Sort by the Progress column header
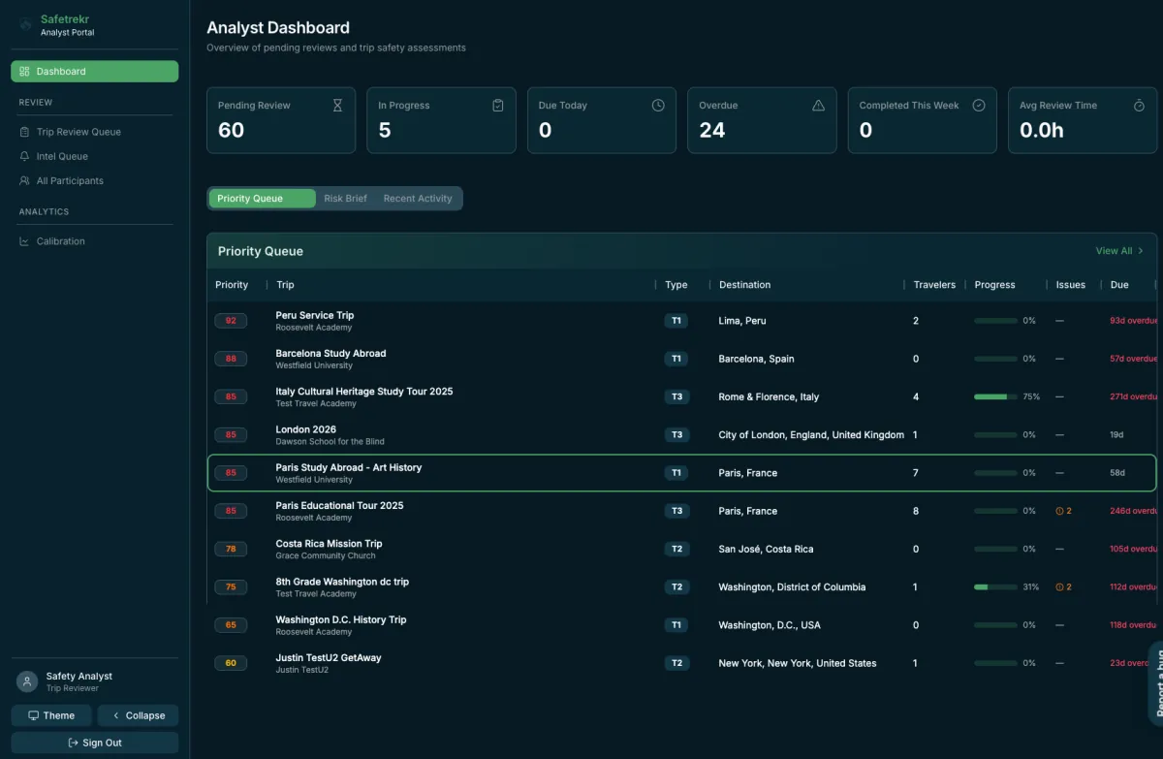Screen dimensions: 1163x759 point(994,285)
